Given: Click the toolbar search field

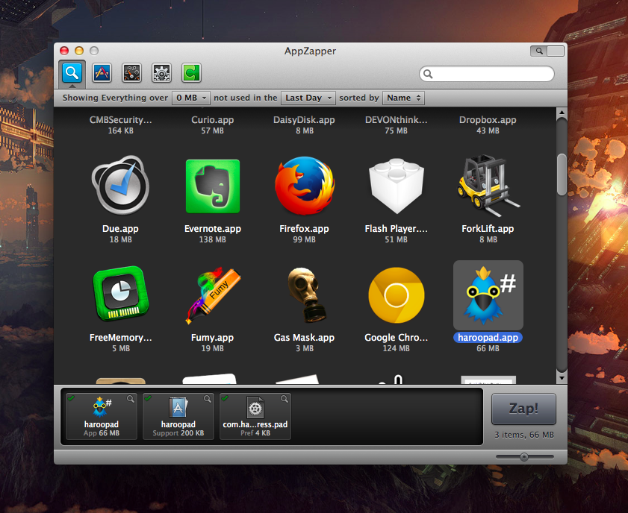Looking at the screenshot, I should (x=487, y=74).
